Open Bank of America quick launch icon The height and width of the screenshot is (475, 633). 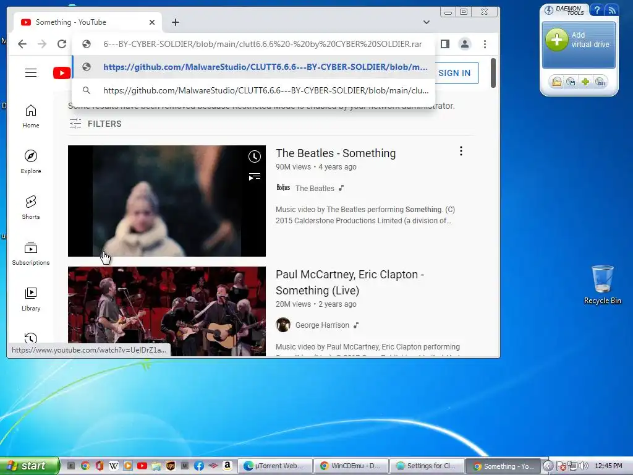point(213,466)
